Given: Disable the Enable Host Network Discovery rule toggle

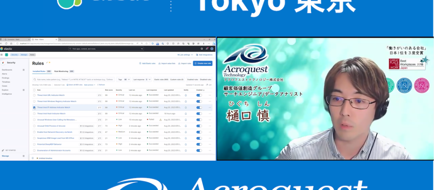Looking at the screenshot, I should coord(199,132).
